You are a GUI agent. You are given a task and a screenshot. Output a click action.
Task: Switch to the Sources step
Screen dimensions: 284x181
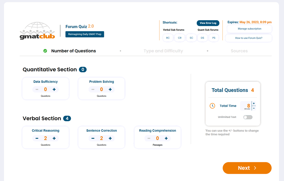click(239, 51)
